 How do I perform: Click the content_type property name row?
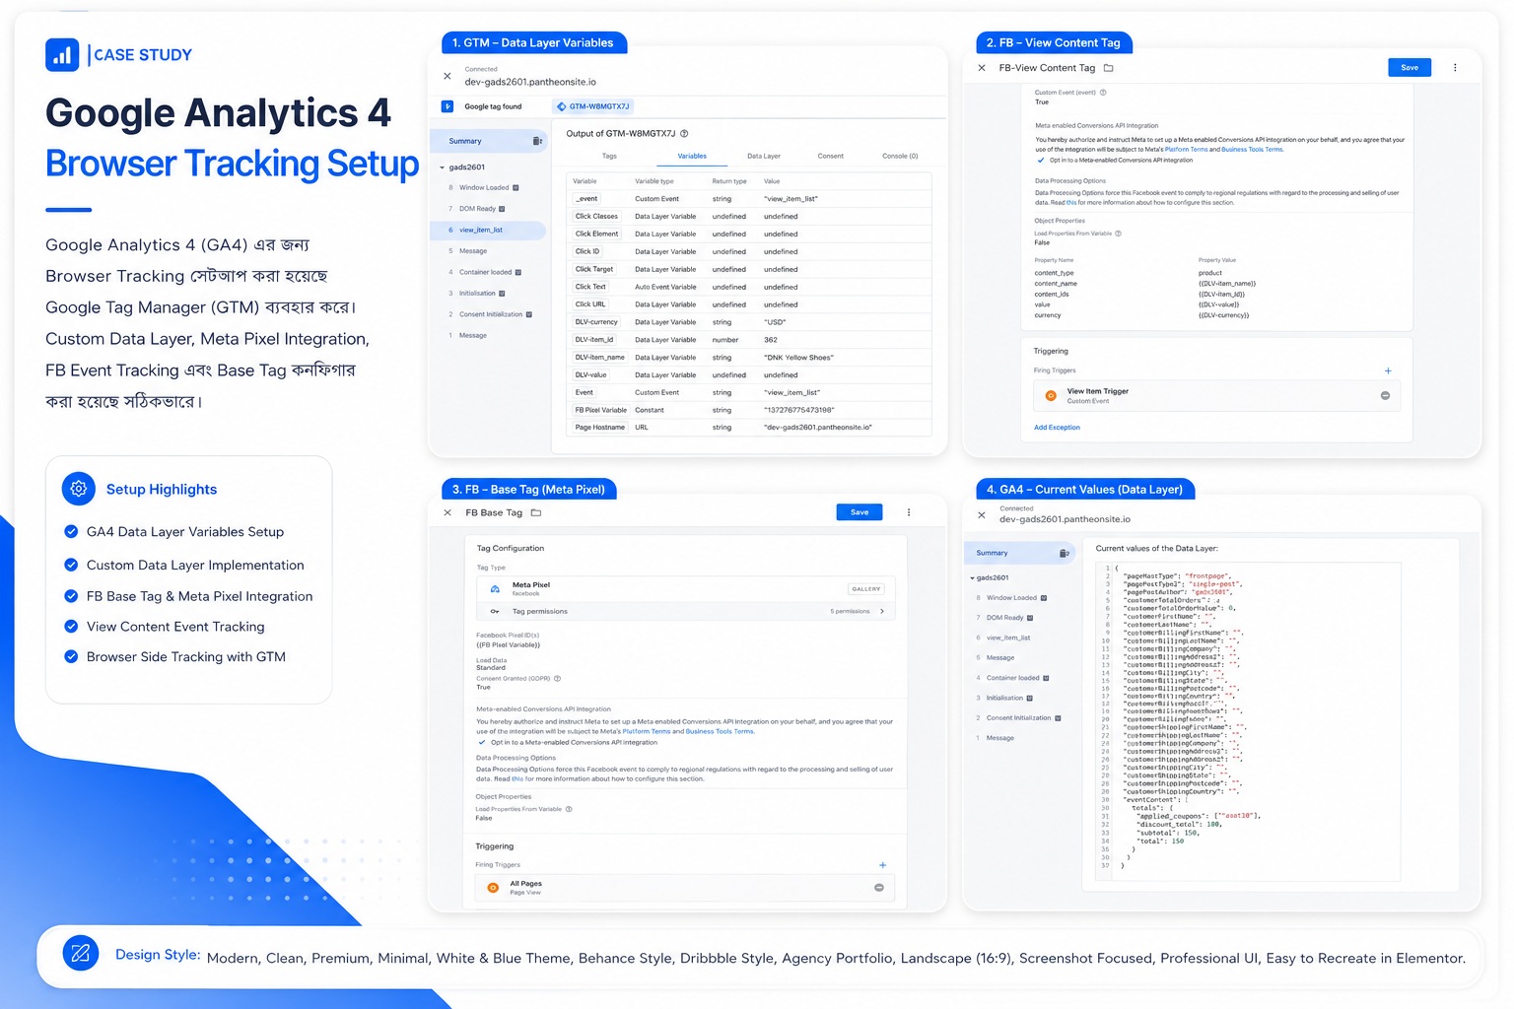click(x=1055, y=273)
